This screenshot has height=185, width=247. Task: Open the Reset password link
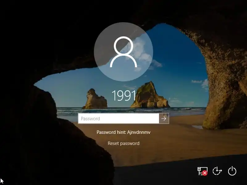coord(124,143)
